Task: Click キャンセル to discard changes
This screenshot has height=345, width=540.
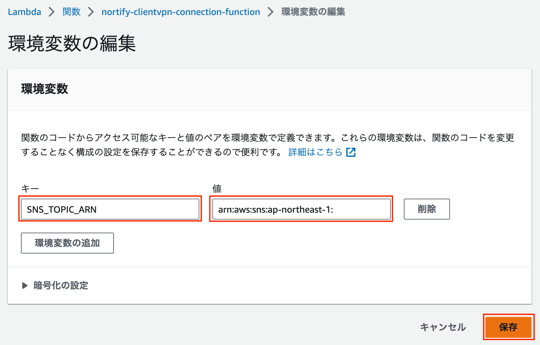Action: point(443,327)
